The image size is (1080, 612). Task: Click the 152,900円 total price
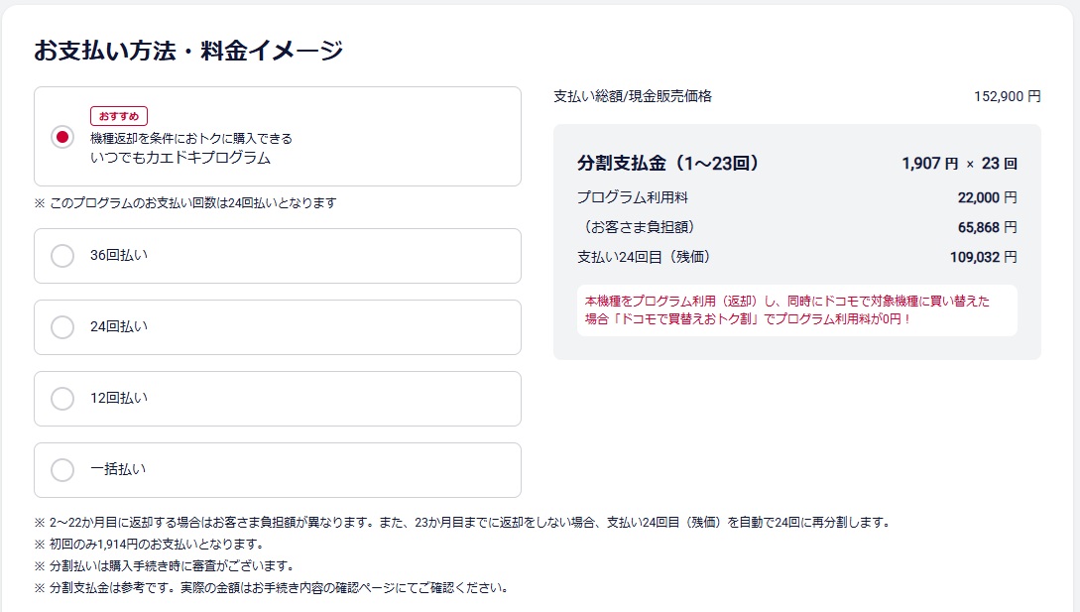coord(1007,96)
